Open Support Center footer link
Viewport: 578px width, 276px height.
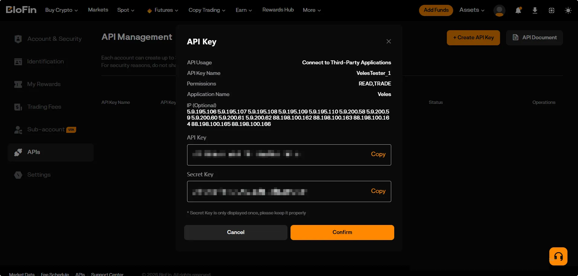107,274
